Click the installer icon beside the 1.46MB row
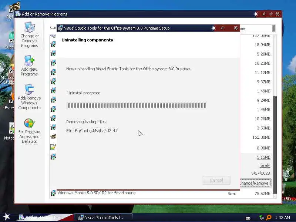This screenshot has width=296, height=222. 53,109
